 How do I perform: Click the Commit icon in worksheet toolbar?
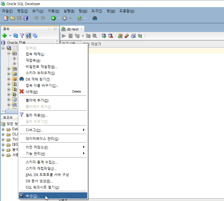tap(104, 36)
